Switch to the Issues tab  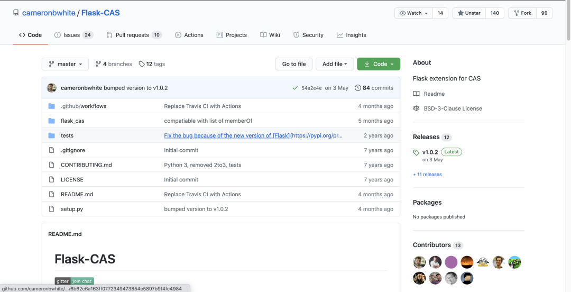pos(73,35)
